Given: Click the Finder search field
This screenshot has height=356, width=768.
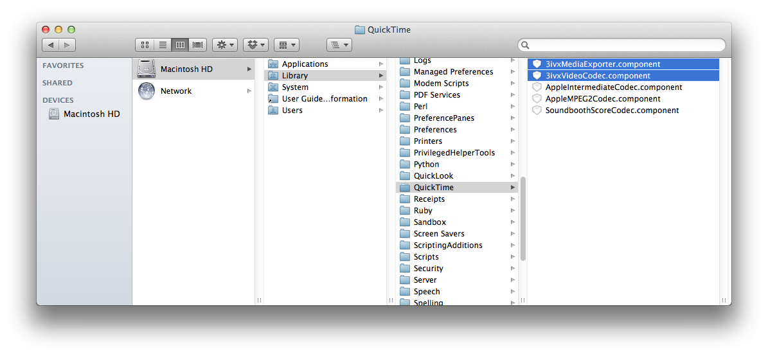Looking at the screenshot, I should click(623, 45).
